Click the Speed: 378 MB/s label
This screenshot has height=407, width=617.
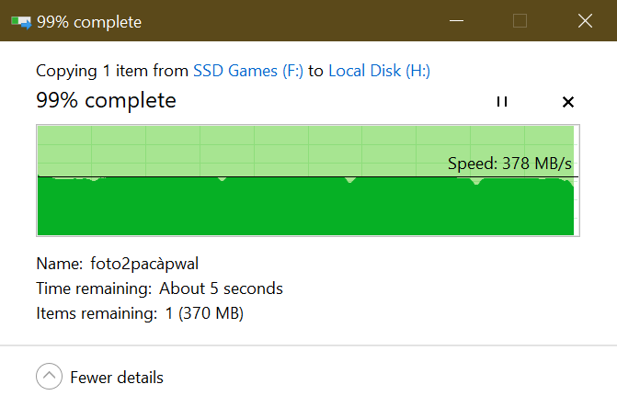[x=509, y=164]
